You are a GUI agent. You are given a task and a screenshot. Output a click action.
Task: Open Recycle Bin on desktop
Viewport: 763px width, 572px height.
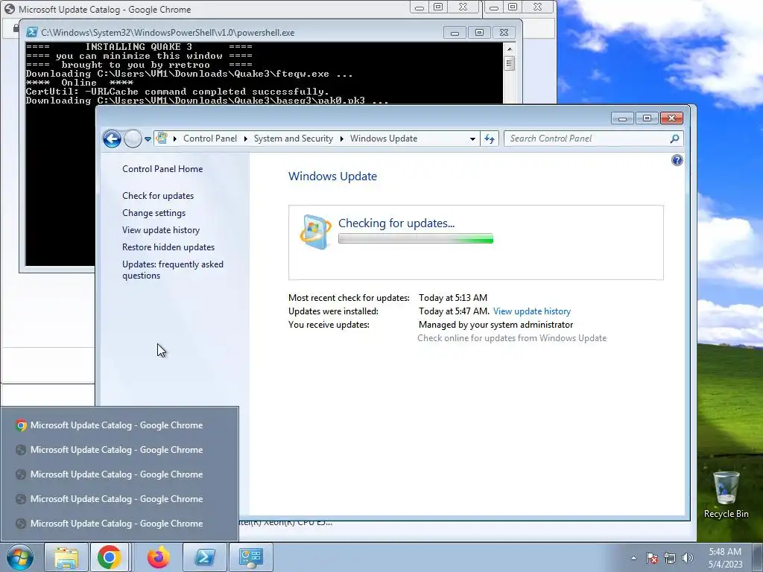coord(726,495)
